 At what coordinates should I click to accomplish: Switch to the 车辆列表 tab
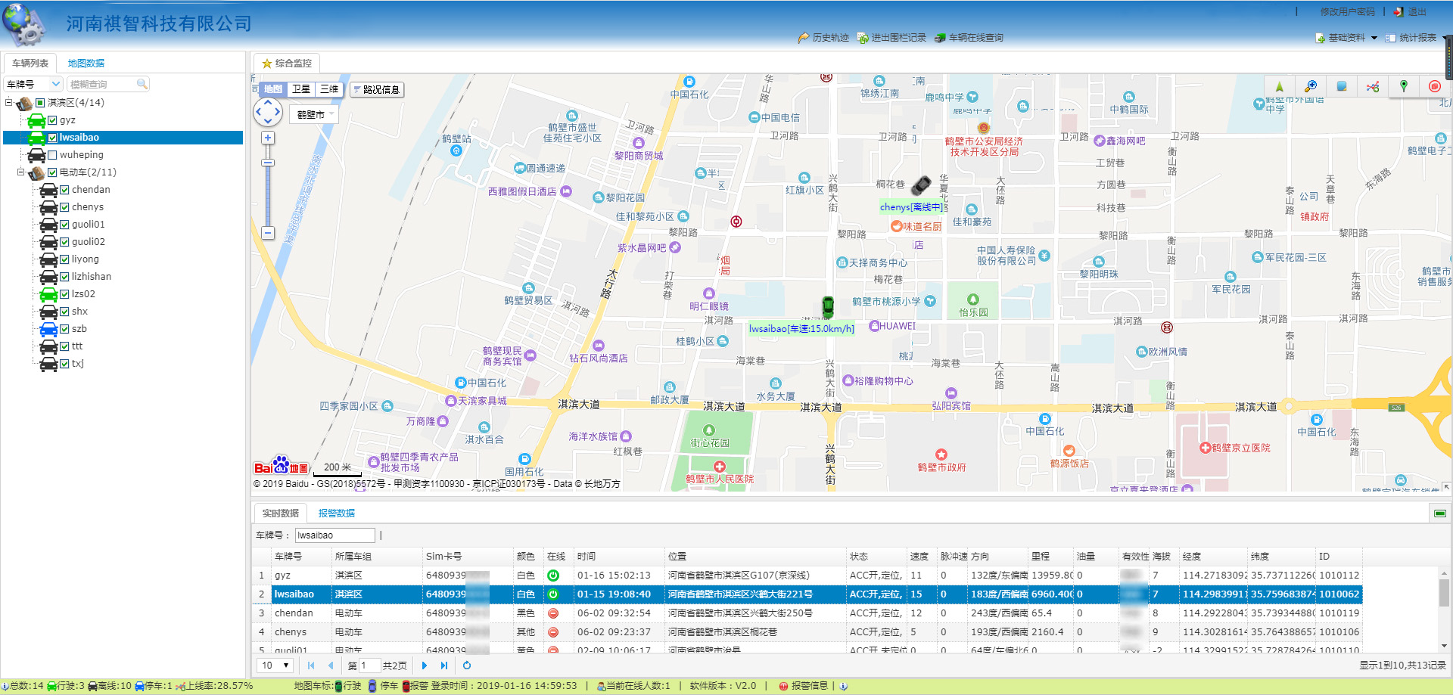pos(30,64)
